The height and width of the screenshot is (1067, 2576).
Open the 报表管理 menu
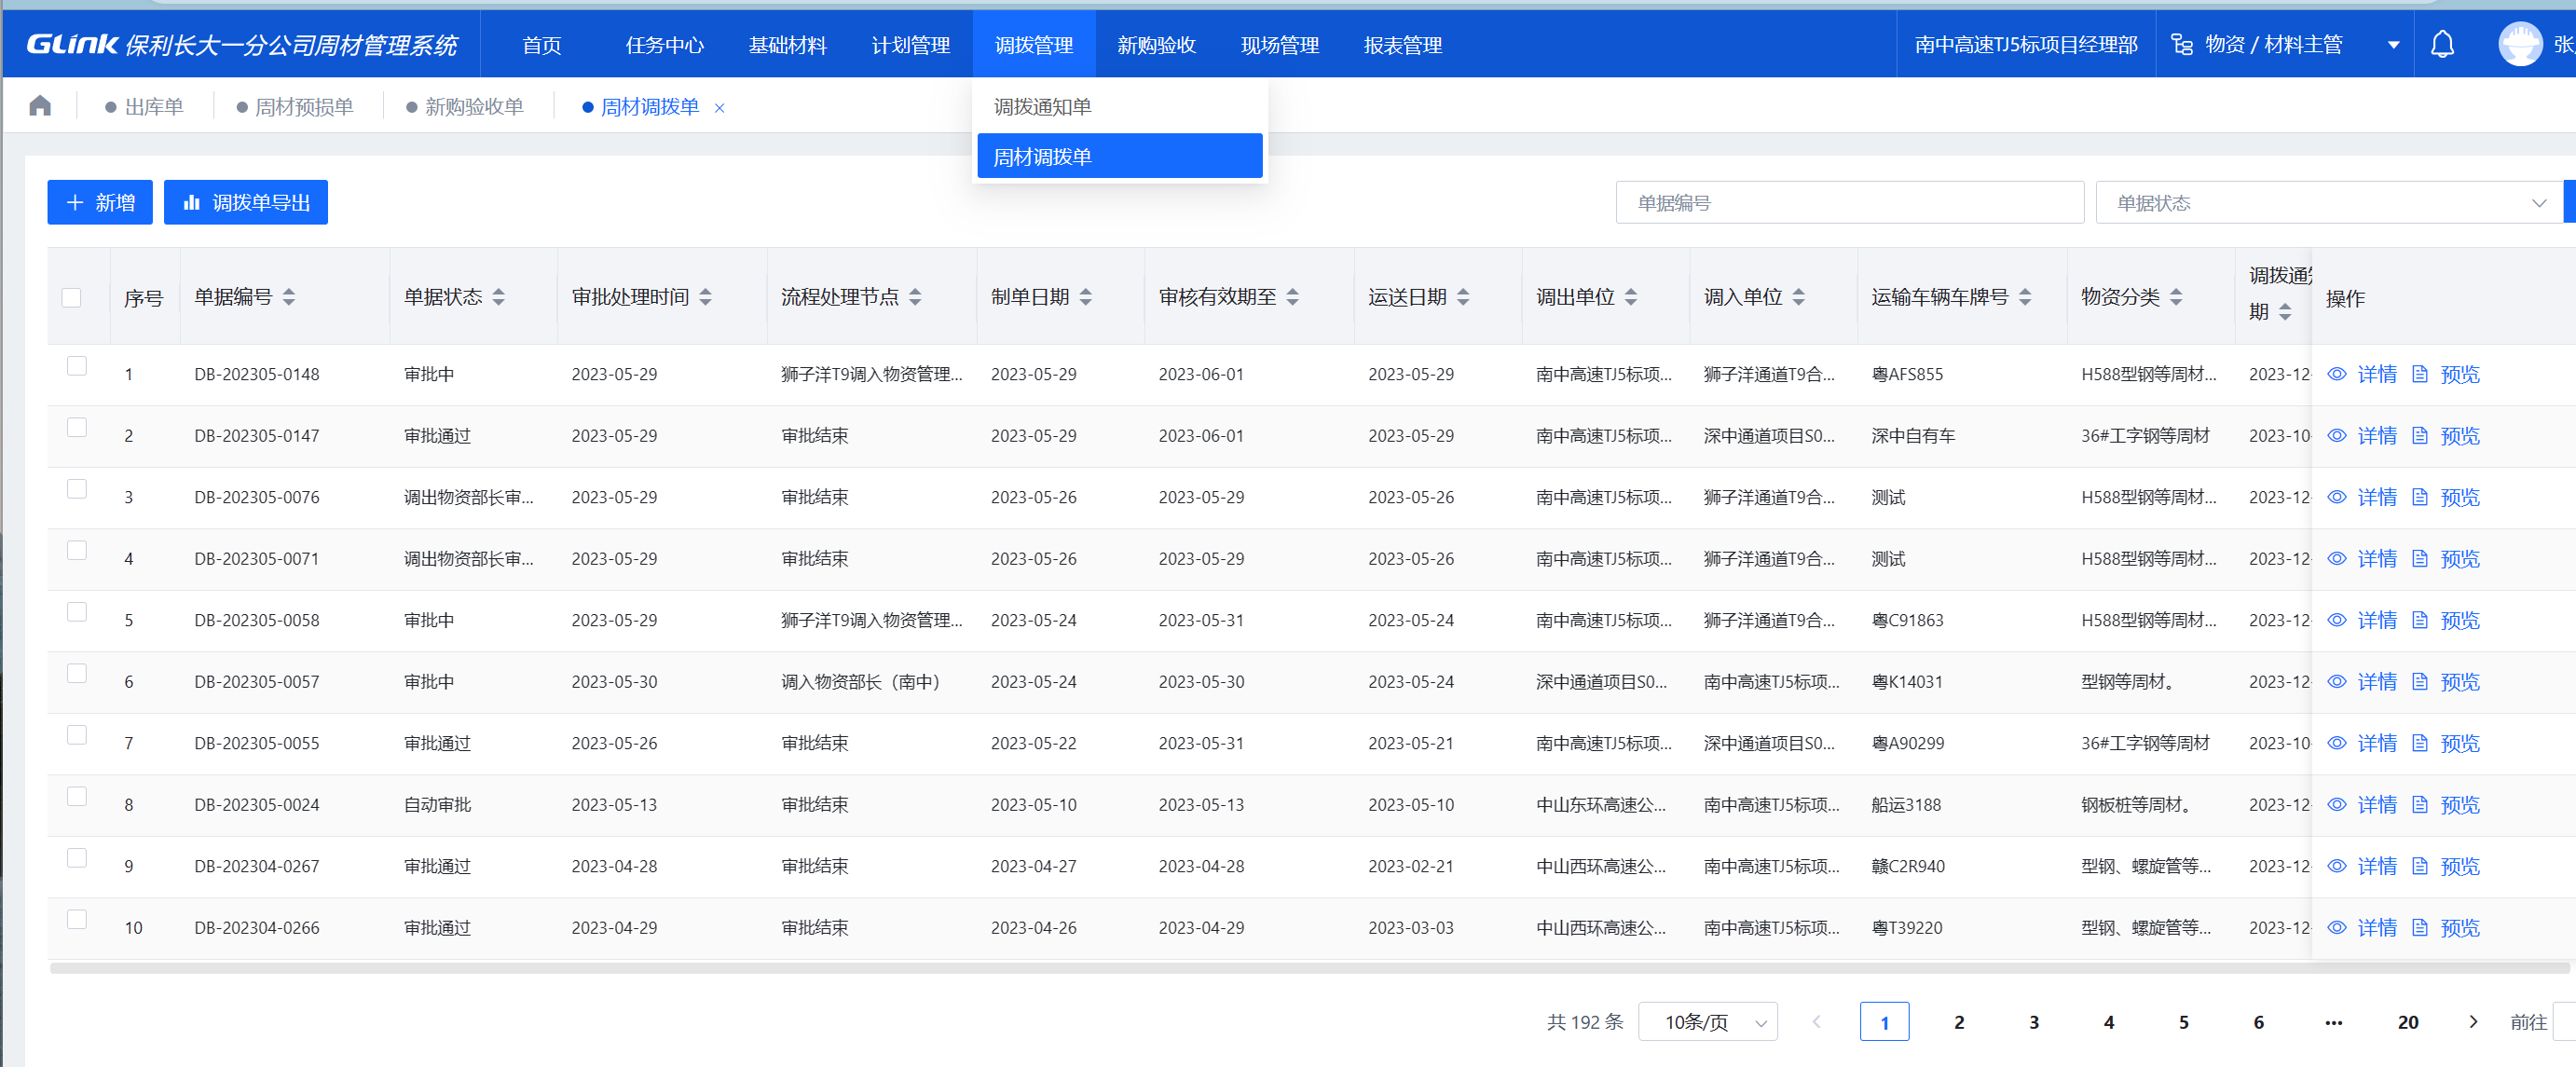(1403, 45)
